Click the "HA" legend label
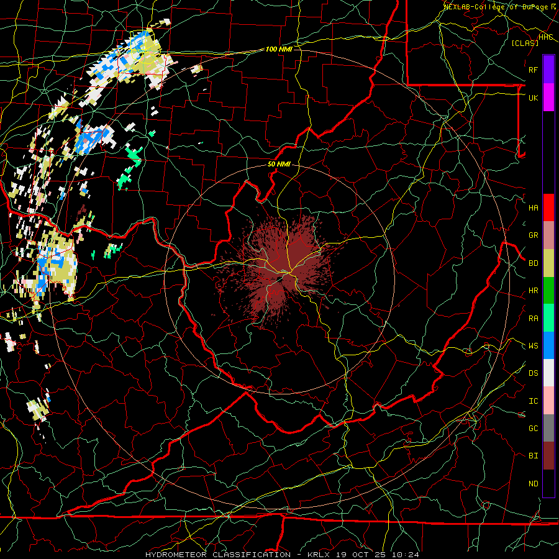This screenshot has height=559, width=559. click(x=533, y=208)
